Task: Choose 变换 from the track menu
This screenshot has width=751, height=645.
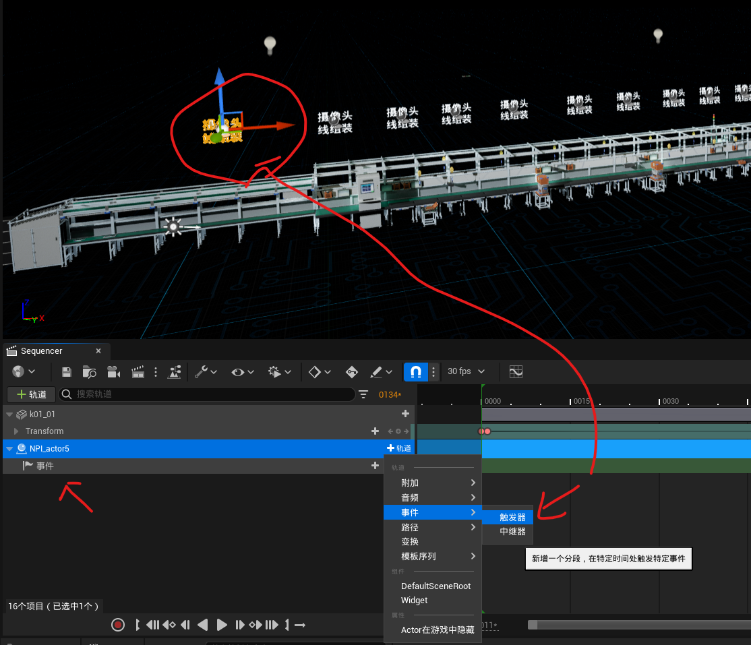Action: point(433,542)
